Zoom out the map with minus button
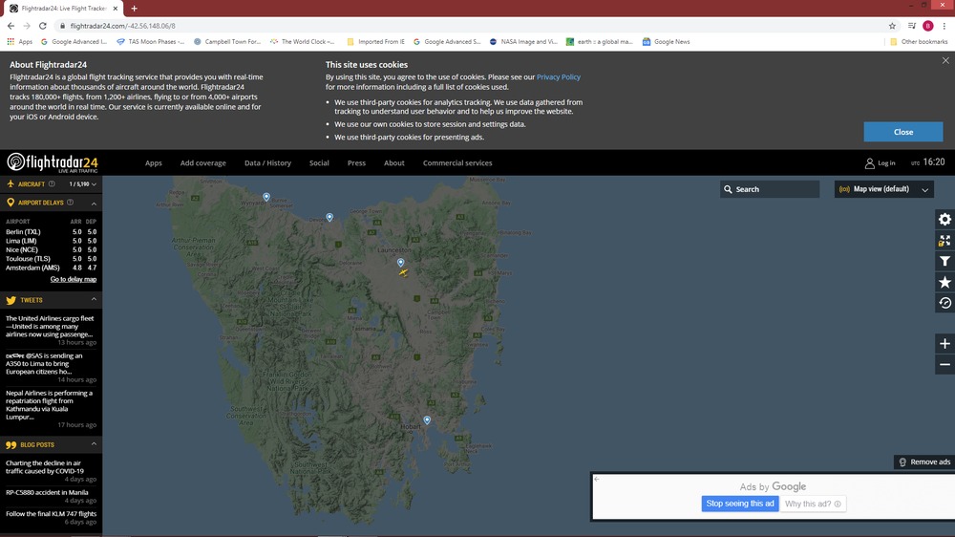The image size is (955, 537). coord(944,364)
